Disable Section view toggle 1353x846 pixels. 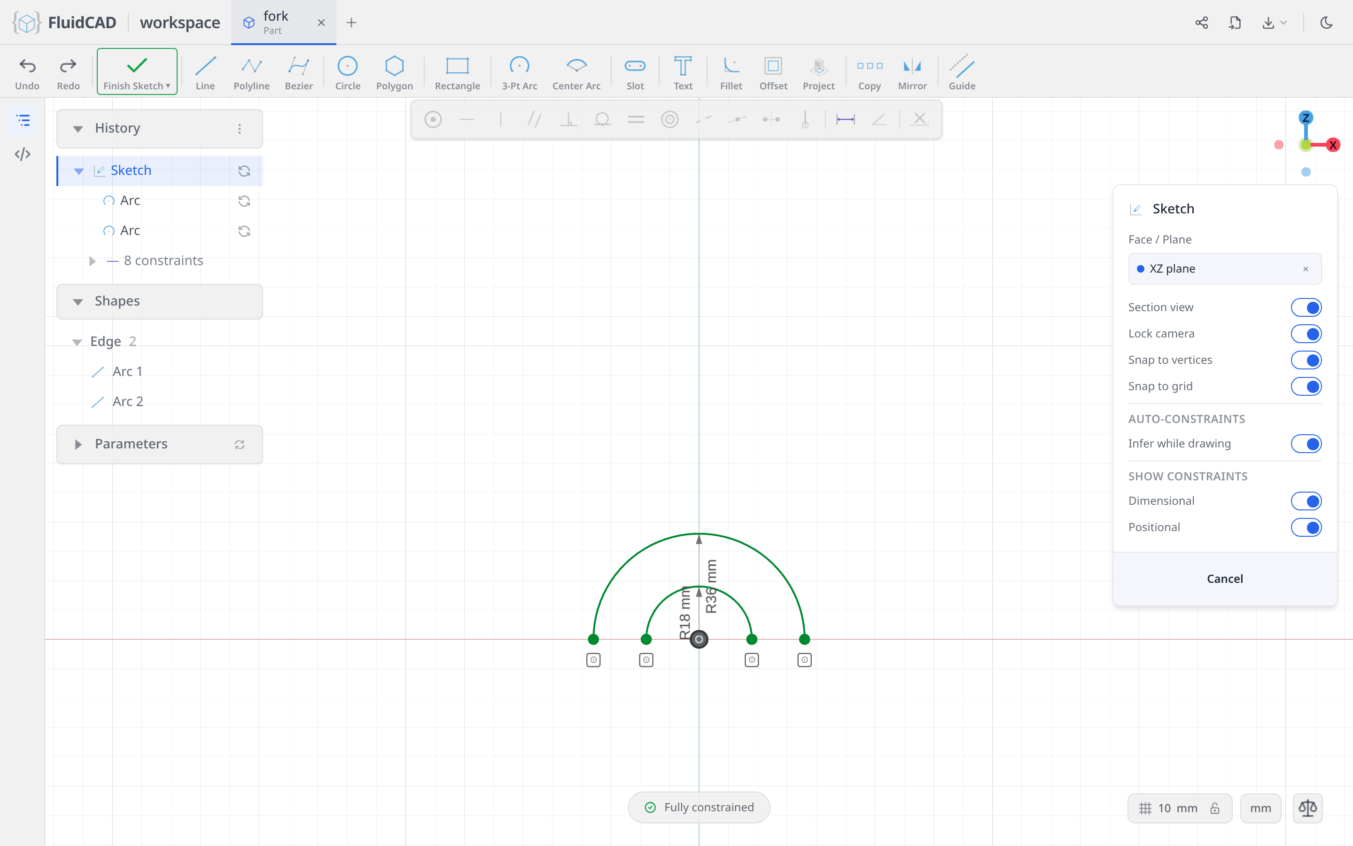tap(1306, 307)
